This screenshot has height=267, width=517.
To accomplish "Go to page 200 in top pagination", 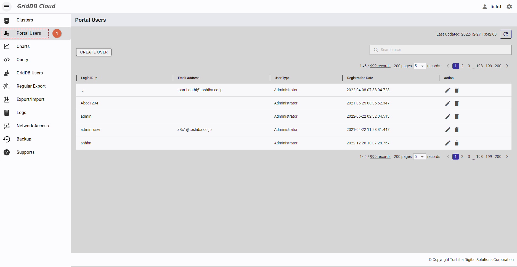I will coord(498,66).
